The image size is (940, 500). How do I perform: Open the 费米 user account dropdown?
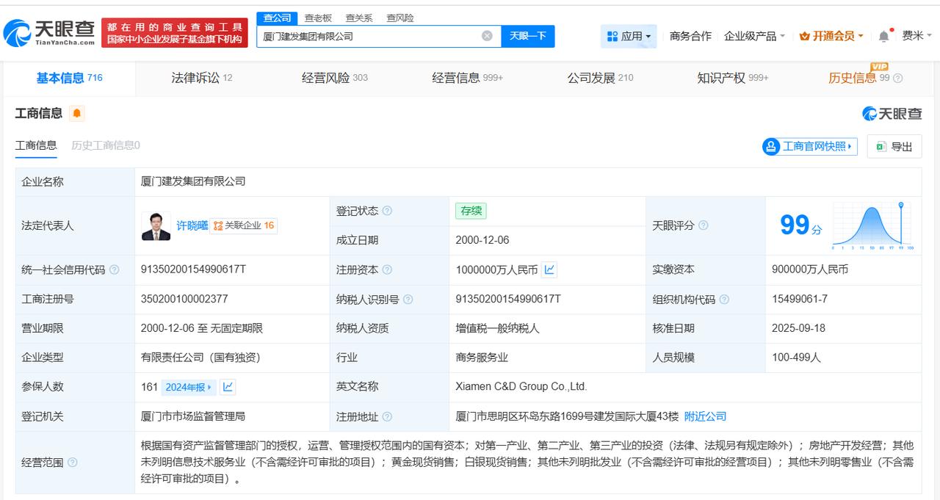point(917,36)
